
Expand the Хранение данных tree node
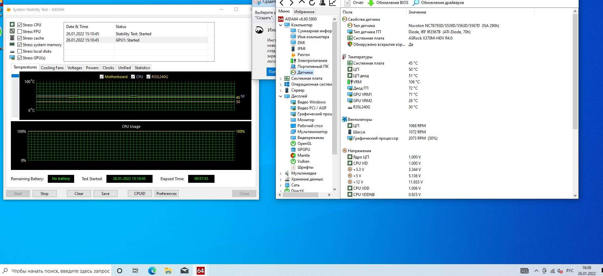point(281,179)
